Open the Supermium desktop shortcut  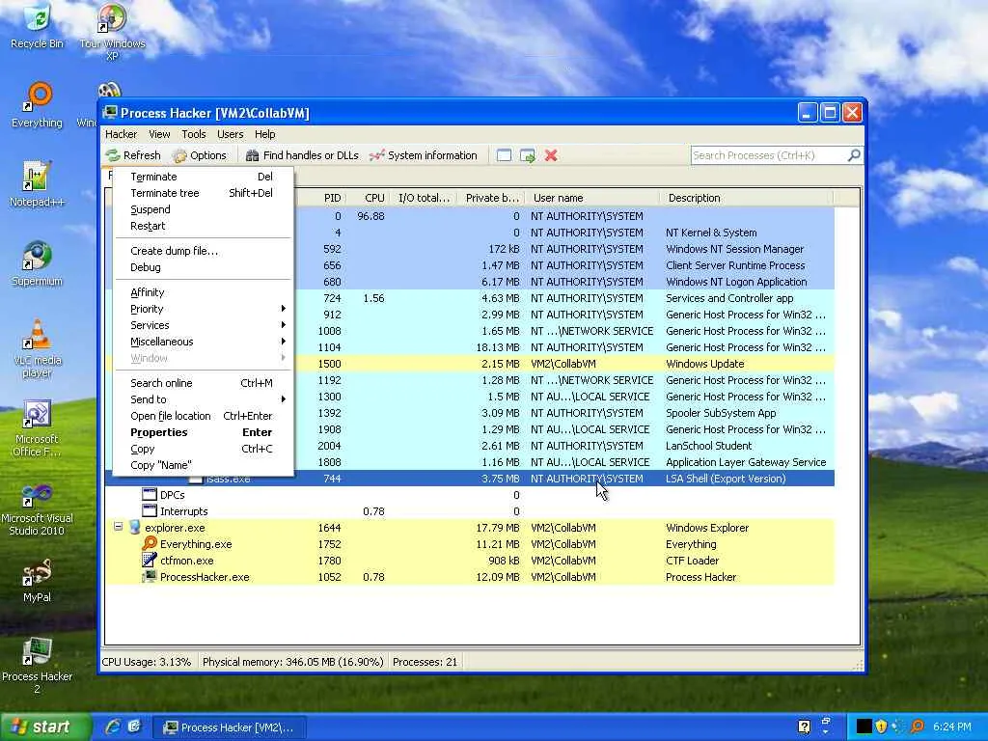(x=37, y=263)
